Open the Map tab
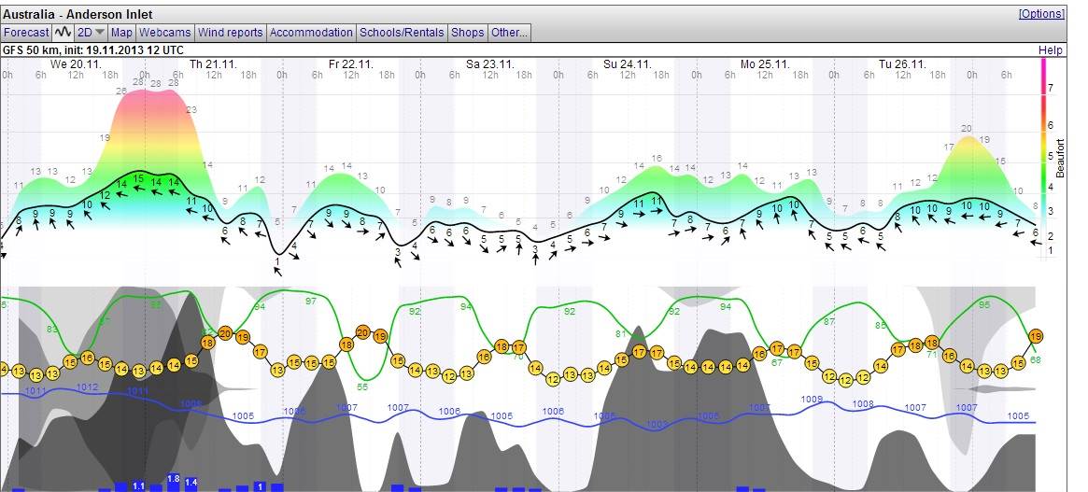1088x492 pixels. 122,32
